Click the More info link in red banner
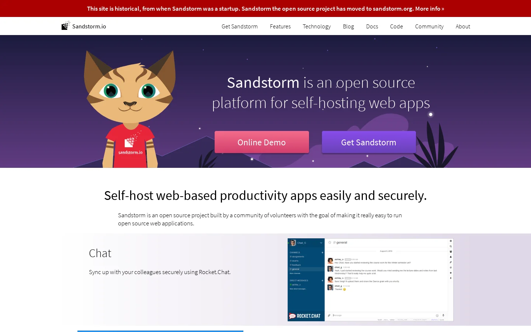Viewport: 531px width, 332px height. 430,8
